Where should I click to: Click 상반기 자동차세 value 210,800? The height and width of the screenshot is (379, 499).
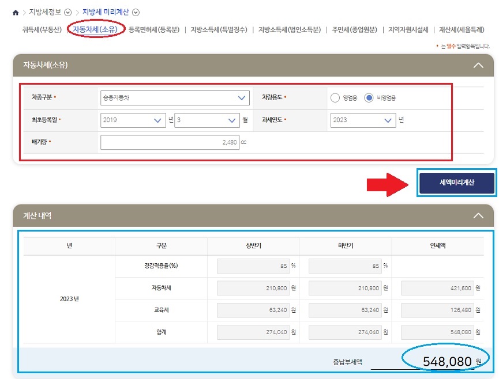click(x=253, y=288)
